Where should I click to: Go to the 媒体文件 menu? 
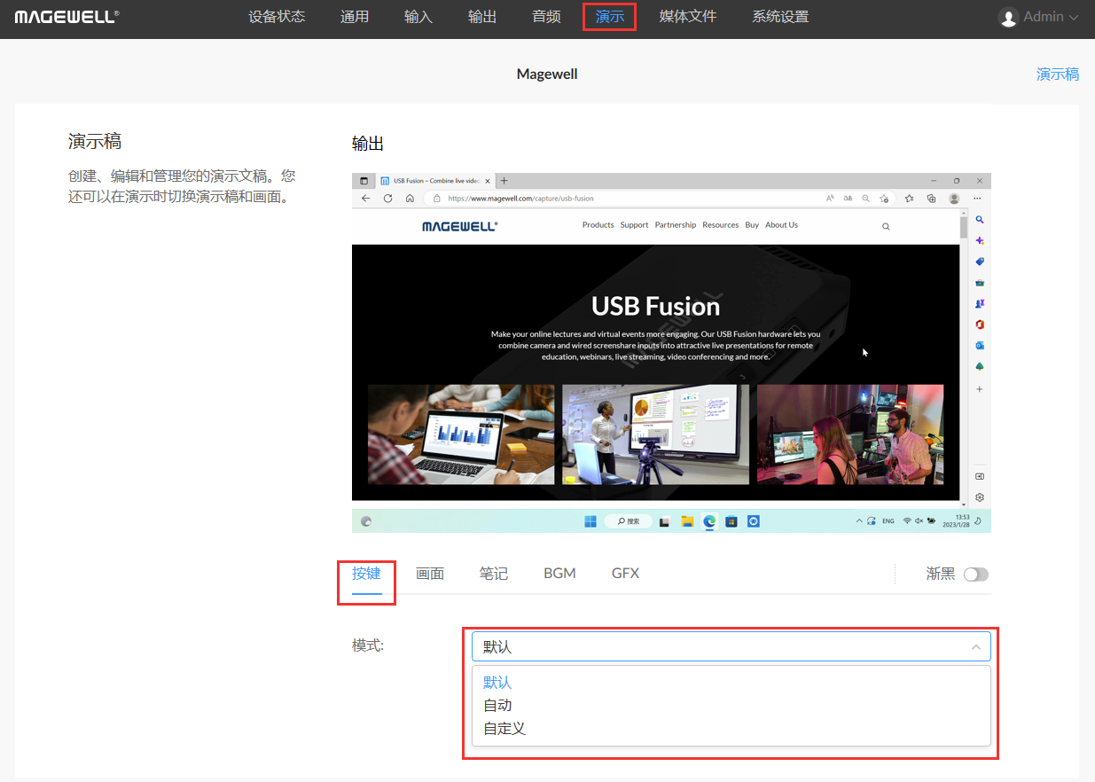coord(688,17)
